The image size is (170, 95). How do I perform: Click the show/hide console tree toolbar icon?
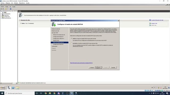[x=8, y=9]
